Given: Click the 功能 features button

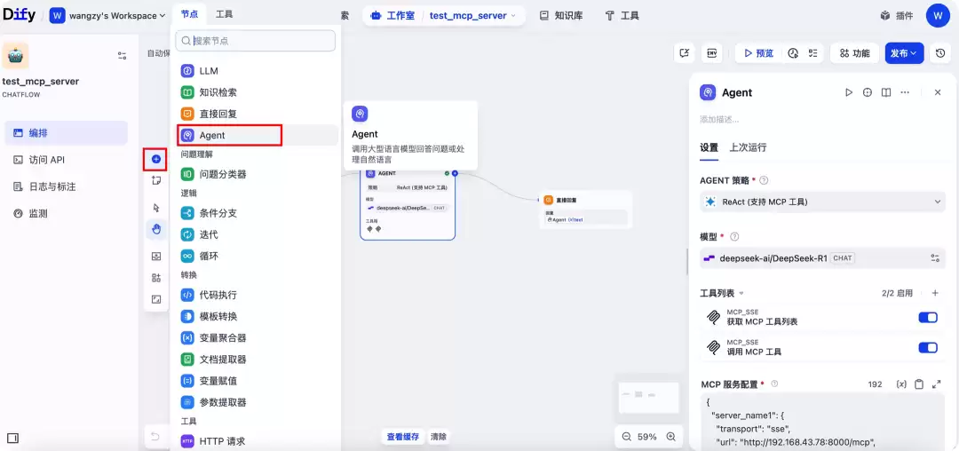Looking at the screenshot, I should [x=854, y=53].
